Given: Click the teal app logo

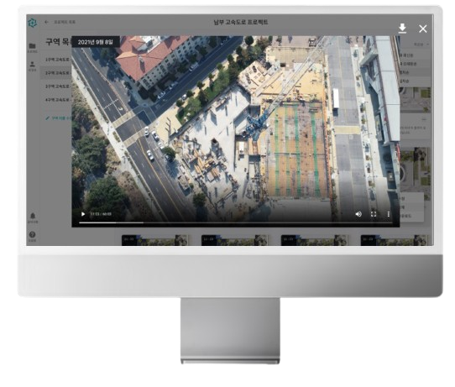Looking at the screenshot, I should tap(33, 23).
